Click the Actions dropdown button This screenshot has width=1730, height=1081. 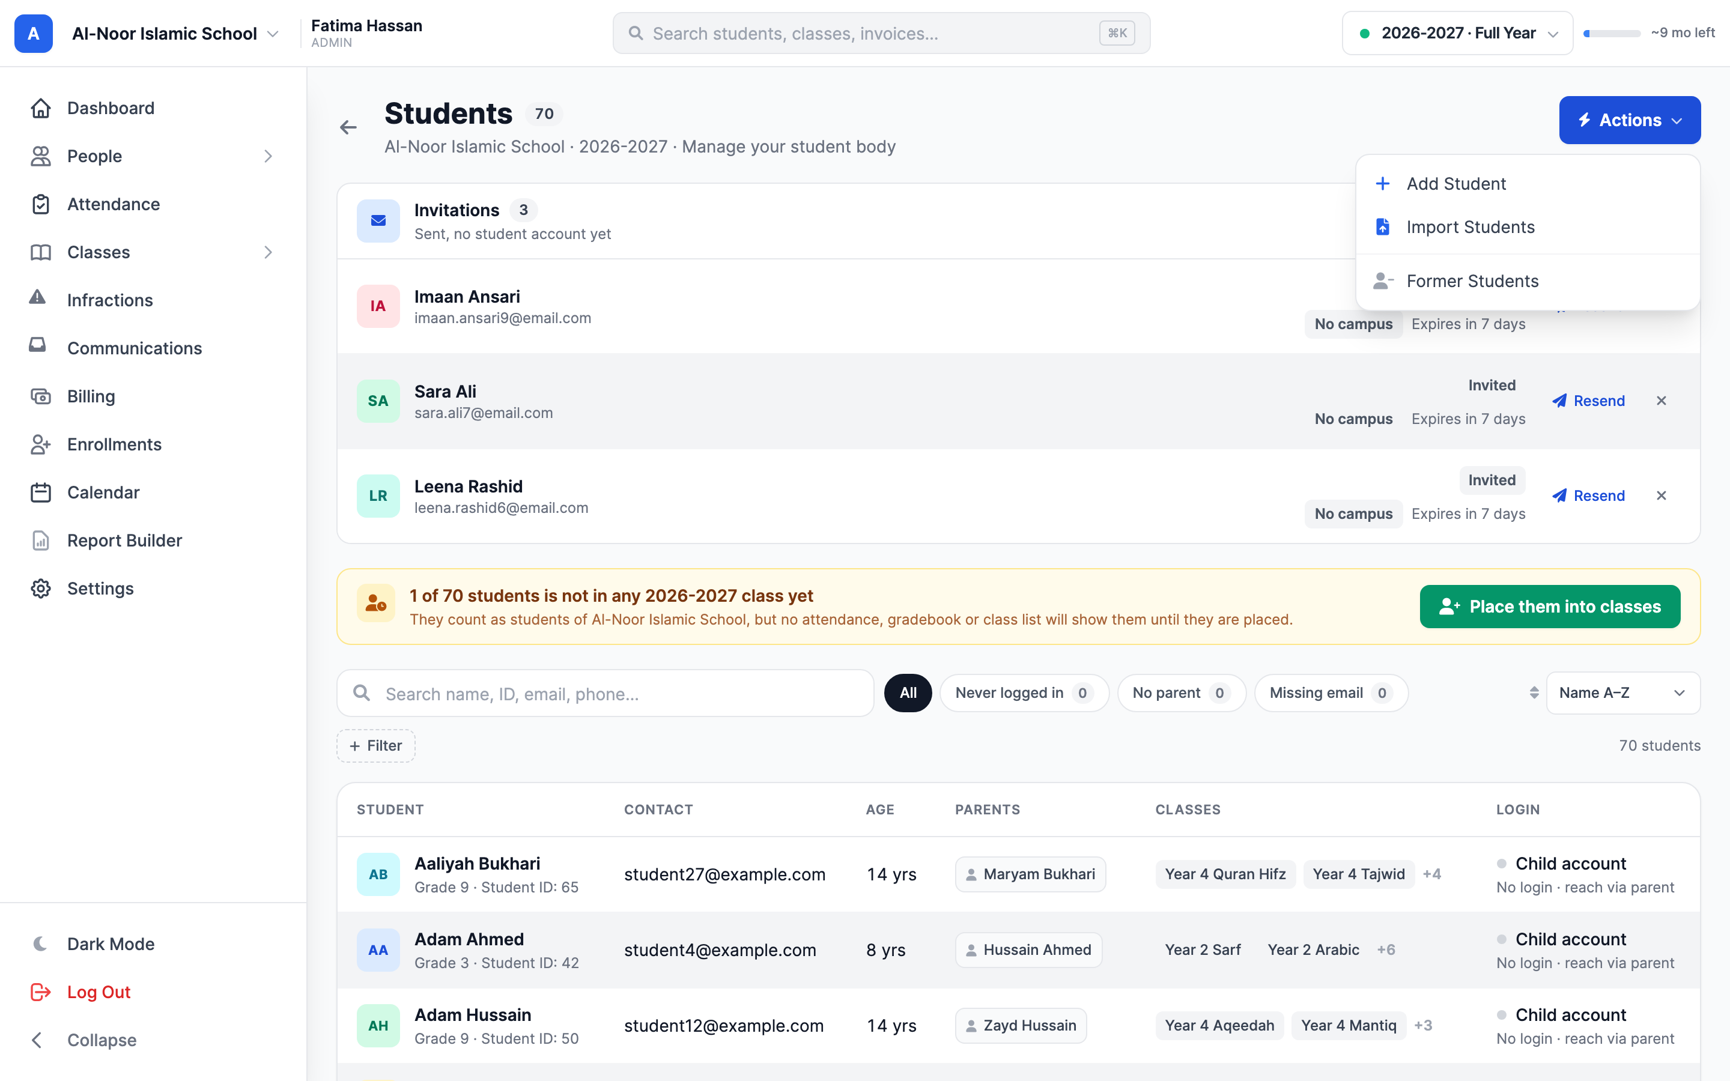pos(1630,120)
